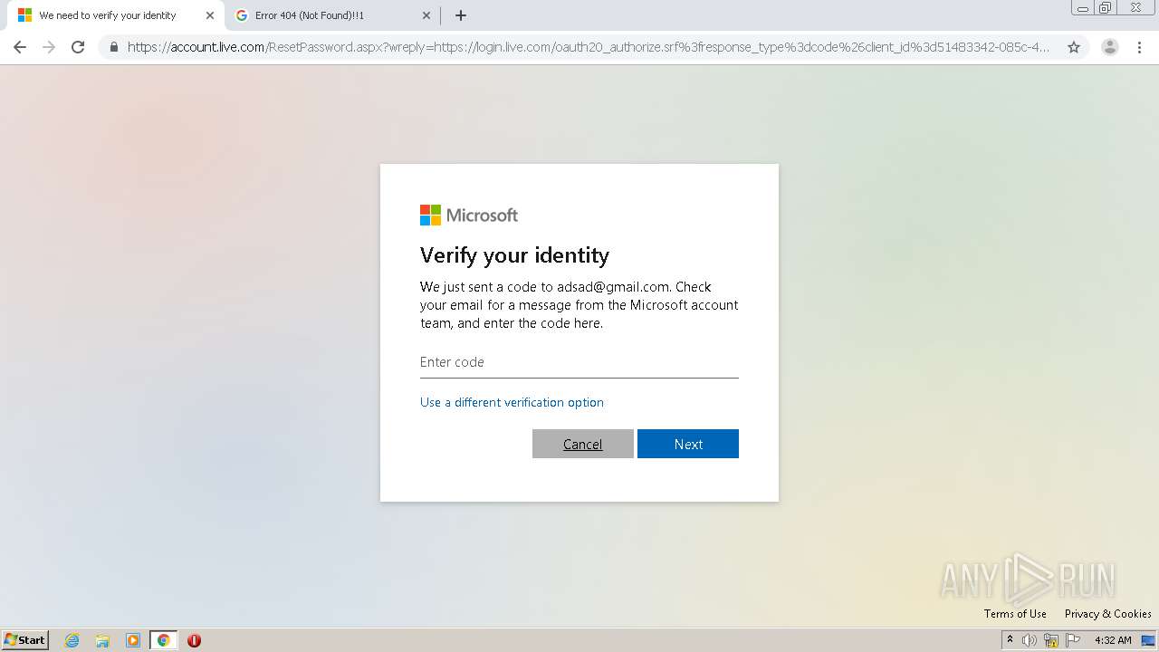Click the red Opera taskbar icon
This screenshot has height=652, width=1159.
194,640
